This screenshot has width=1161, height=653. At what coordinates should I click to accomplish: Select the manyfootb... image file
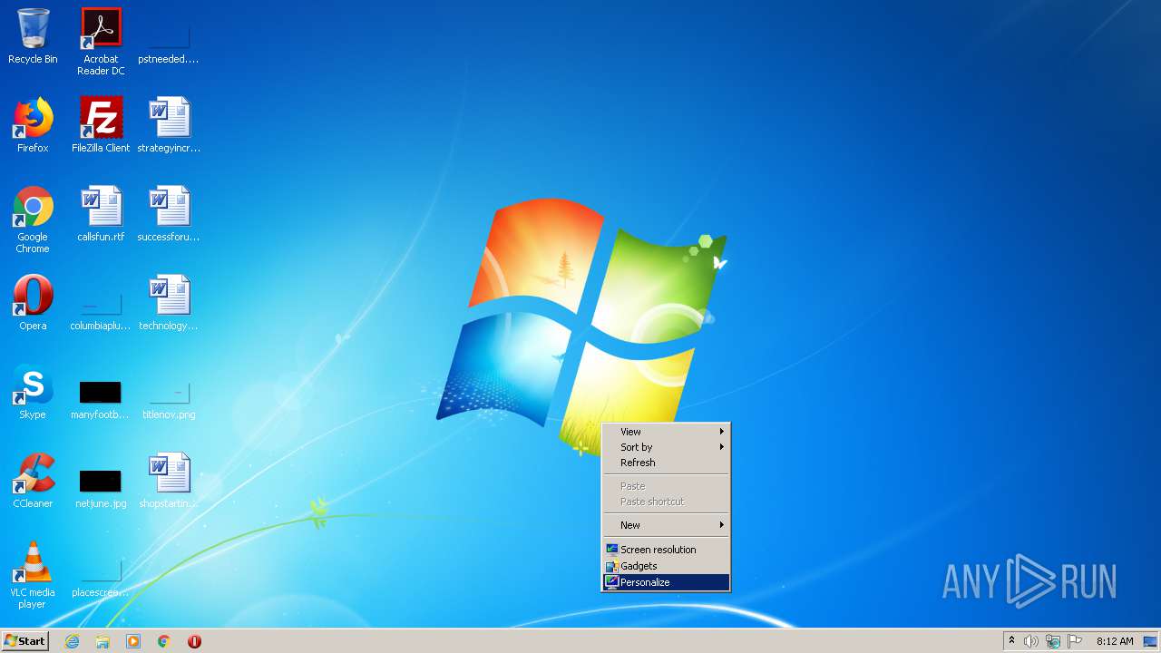(x=101, y=399)
